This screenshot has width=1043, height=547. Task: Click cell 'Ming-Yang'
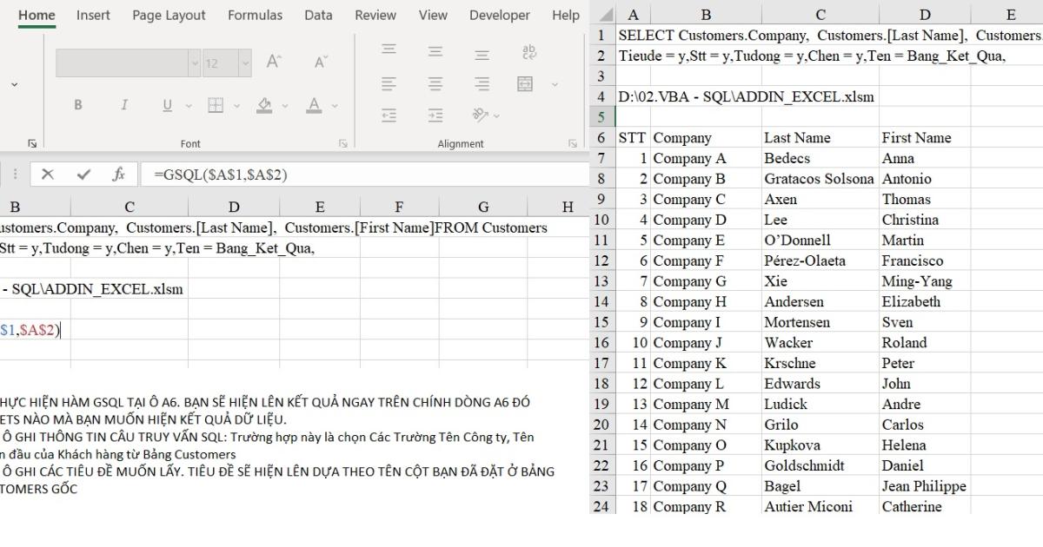[925, 281]
